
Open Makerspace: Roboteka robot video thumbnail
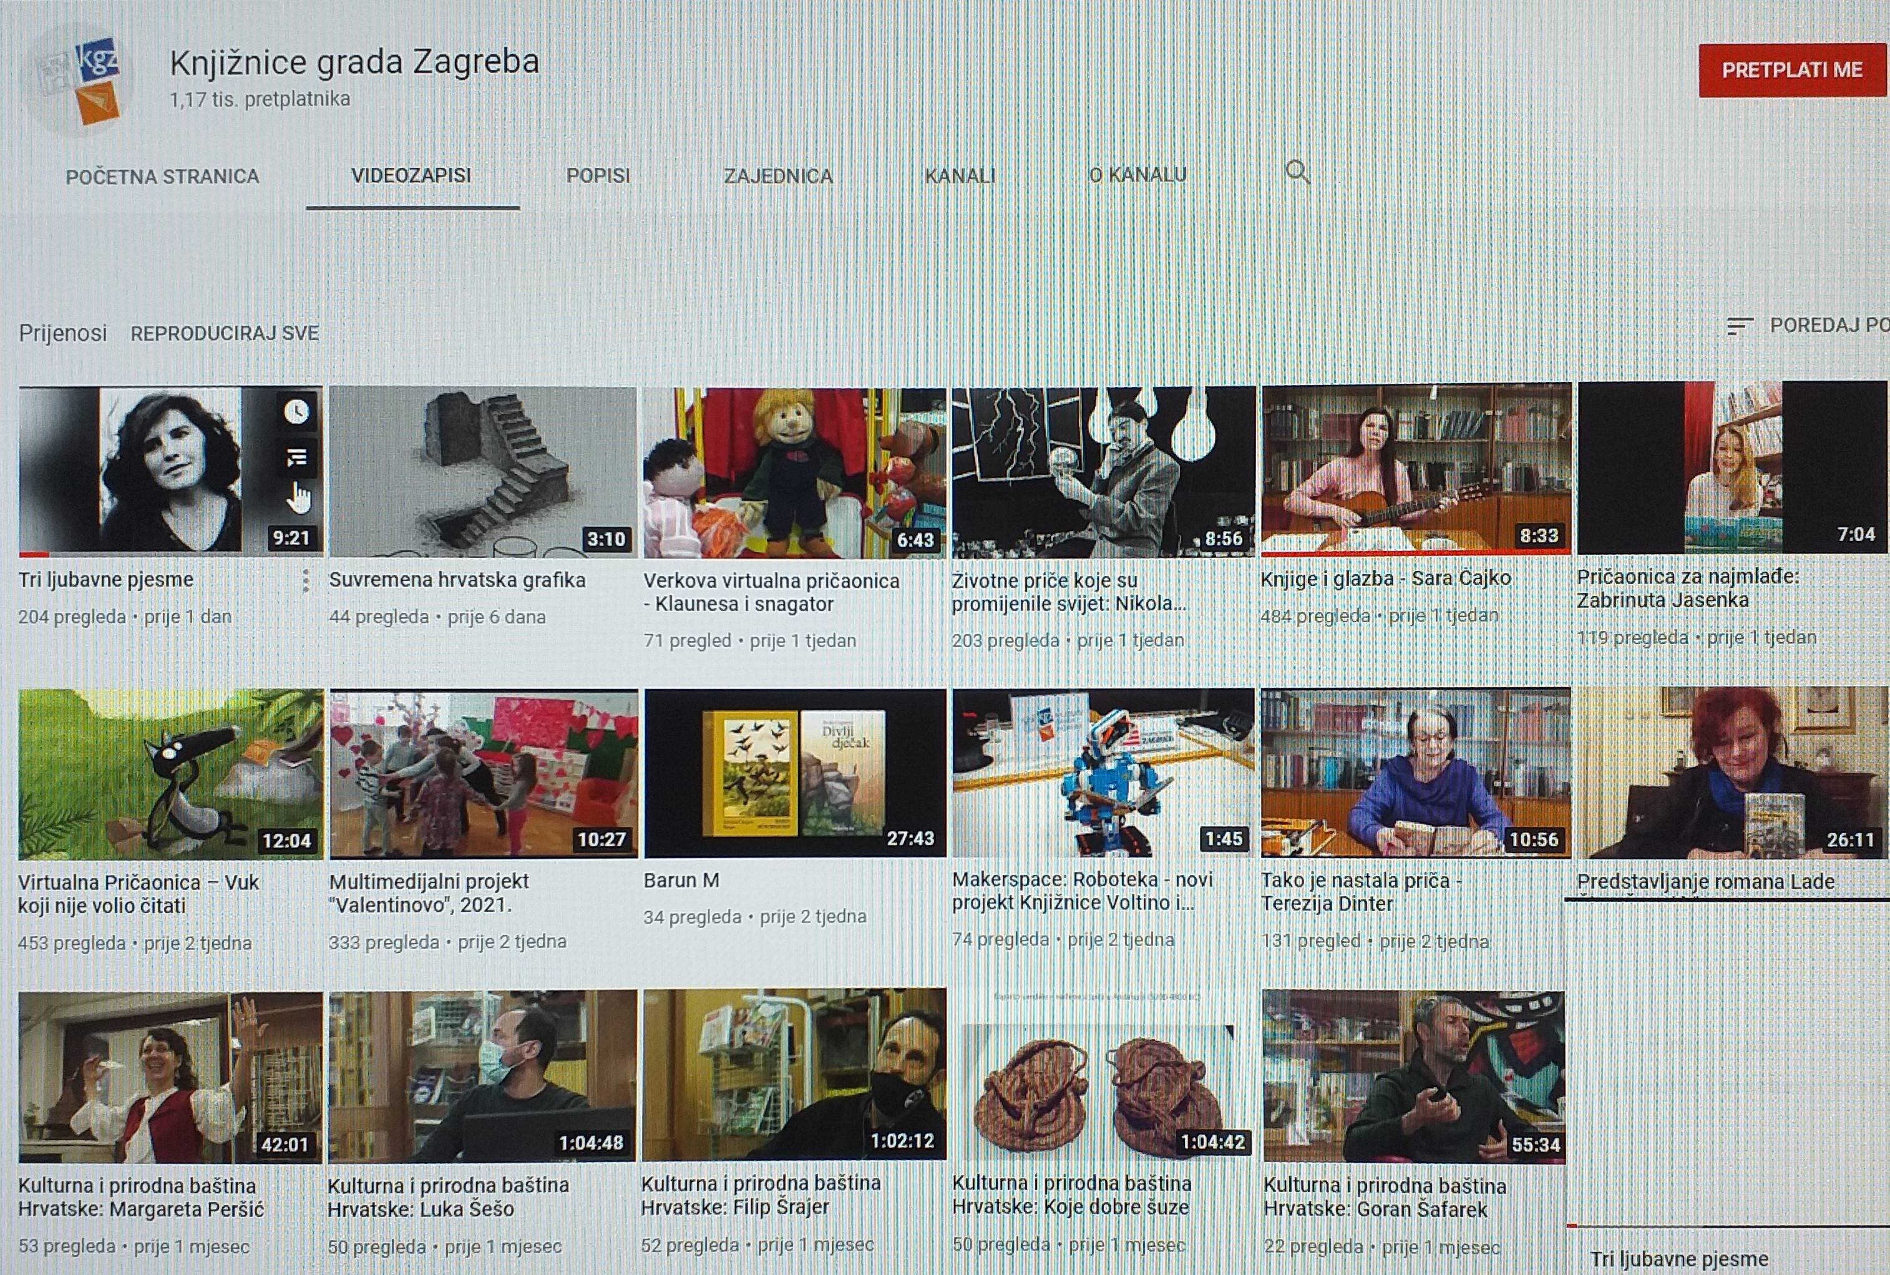pos(1103,773)
